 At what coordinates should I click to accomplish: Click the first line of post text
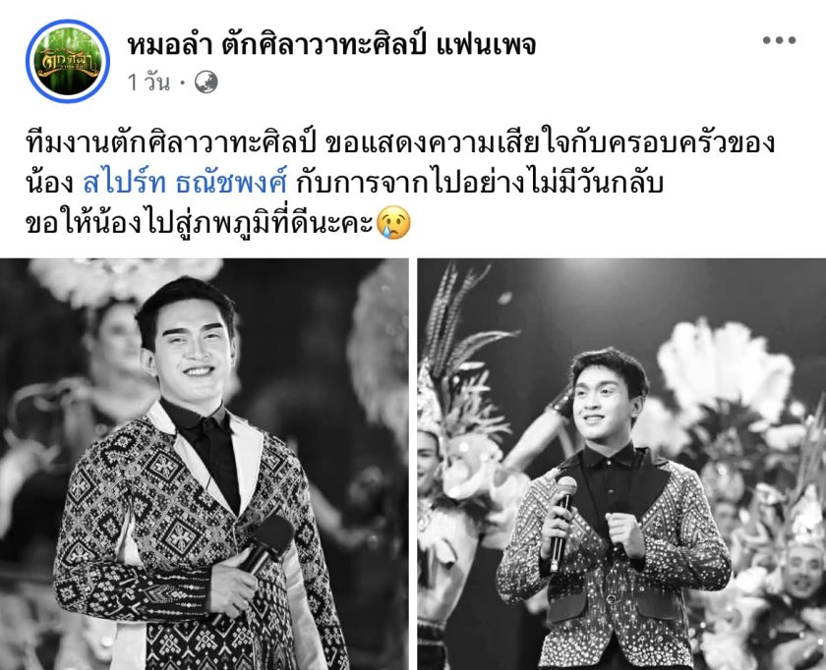coord(400,142)
